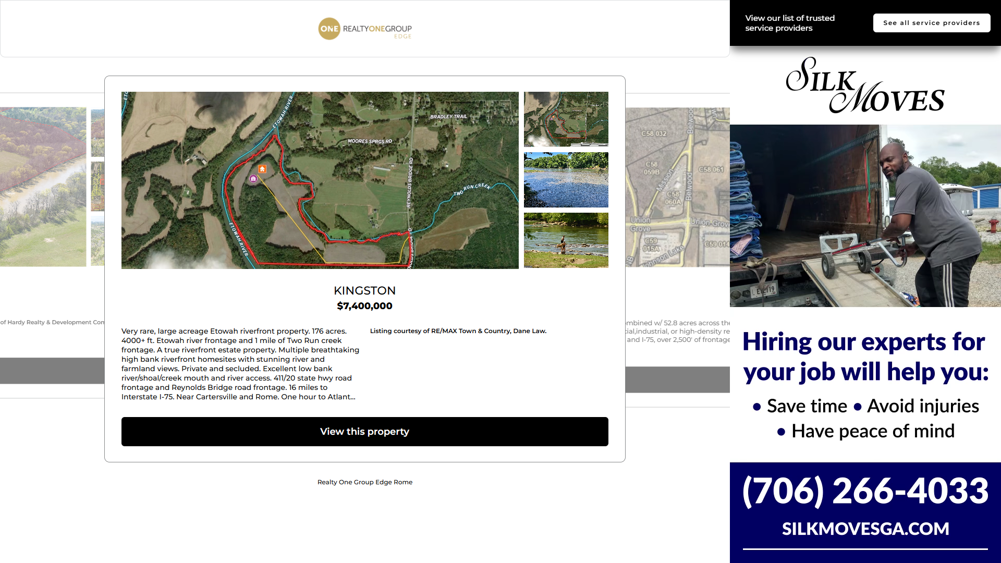Click the Silk Moves mover truck photo

[x=865, y=215]
